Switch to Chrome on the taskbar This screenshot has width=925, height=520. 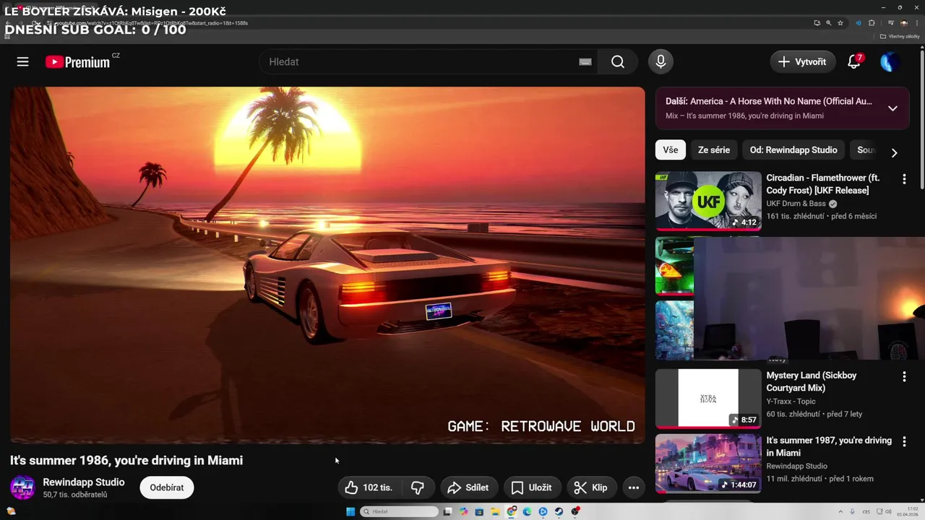point(511,511)
